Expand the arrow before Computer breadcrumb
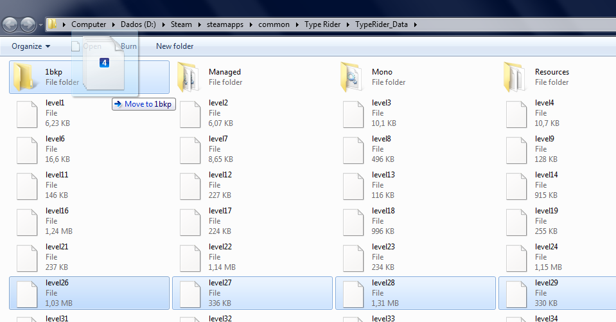The width and height of the screenshot is (616, 322). click(64, 25)
